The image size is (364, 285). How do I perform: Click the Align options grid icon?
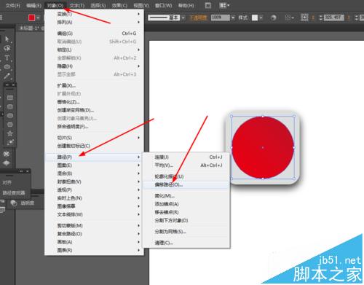pos(289,17)
